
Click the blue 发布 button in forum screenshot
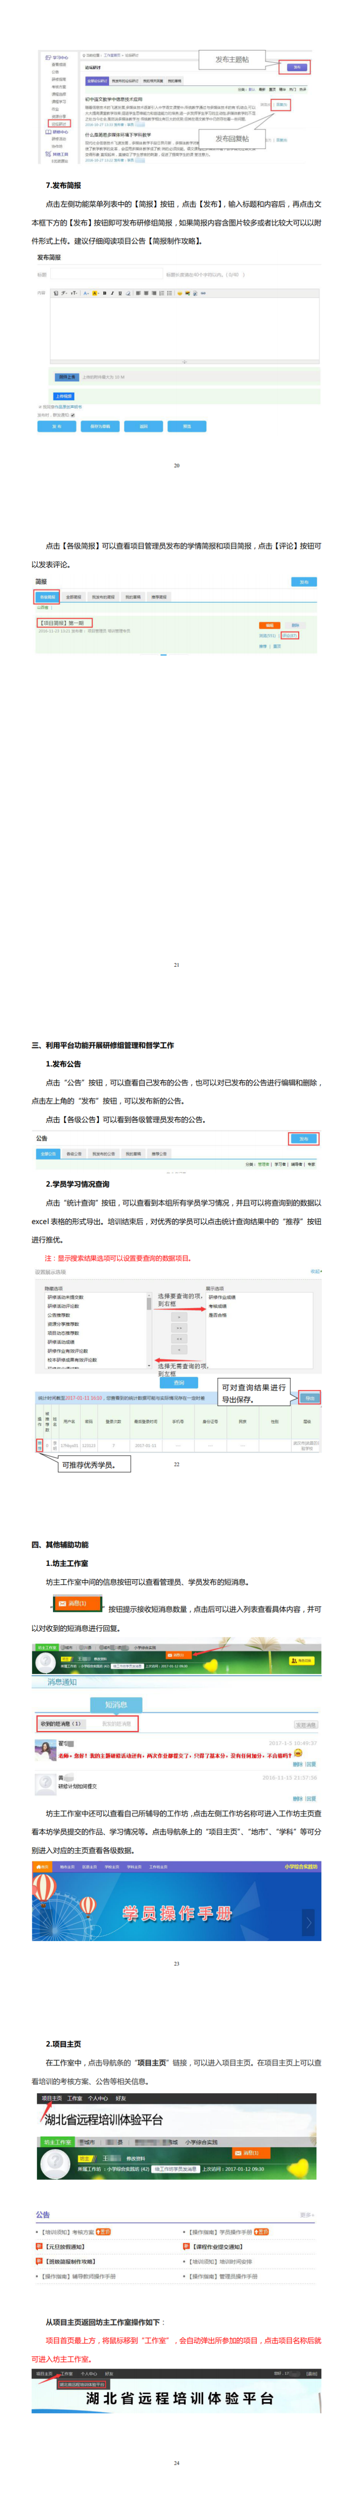click(x=297, y=67)
